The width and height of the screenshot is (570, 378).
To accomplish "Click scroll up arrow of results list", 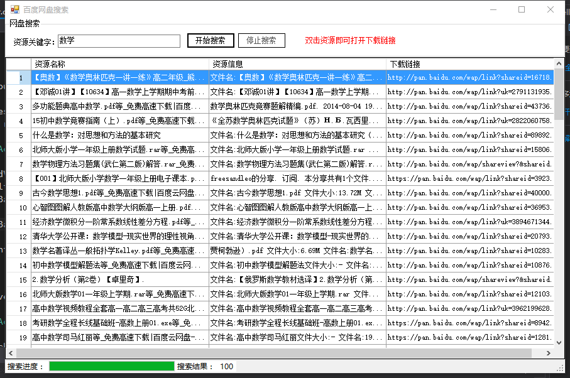I will 559,64.
